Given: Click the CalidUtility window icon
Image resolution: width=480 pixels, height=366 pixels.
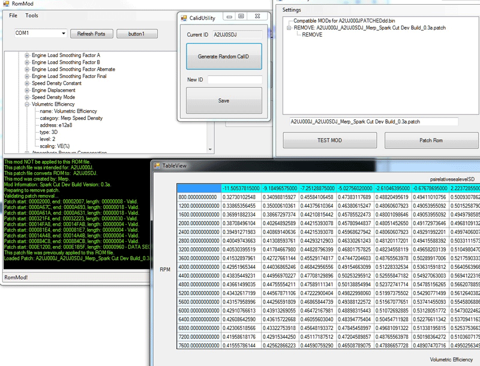Looking at the screenshot, I should coord(186,17).
